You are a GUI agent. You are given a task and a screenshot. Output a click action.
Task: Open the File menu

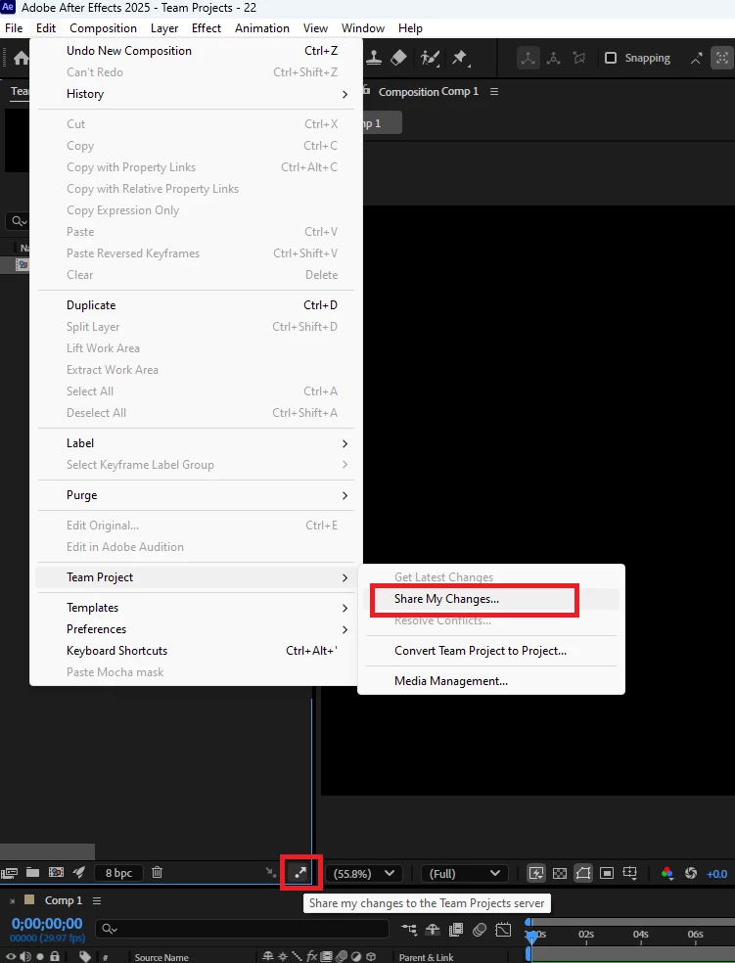pyautogui.click(x=14, y=28)
